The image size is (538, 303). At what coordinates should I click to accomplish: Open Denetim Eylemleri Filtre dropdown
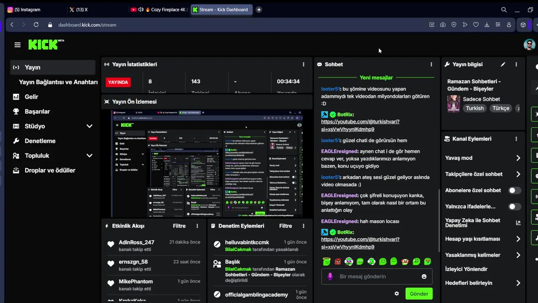285,226
